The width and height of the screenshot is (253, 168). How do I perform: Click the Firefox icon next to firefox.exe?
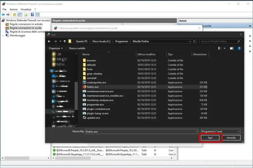(84, 87)
